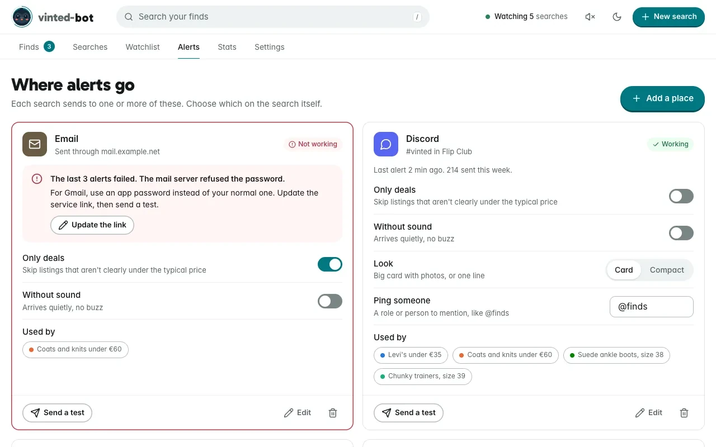The width and height of the screenshot is (716, 447).
Task: Click the vinted-bot logo avatar
Action: pos(22,17)
